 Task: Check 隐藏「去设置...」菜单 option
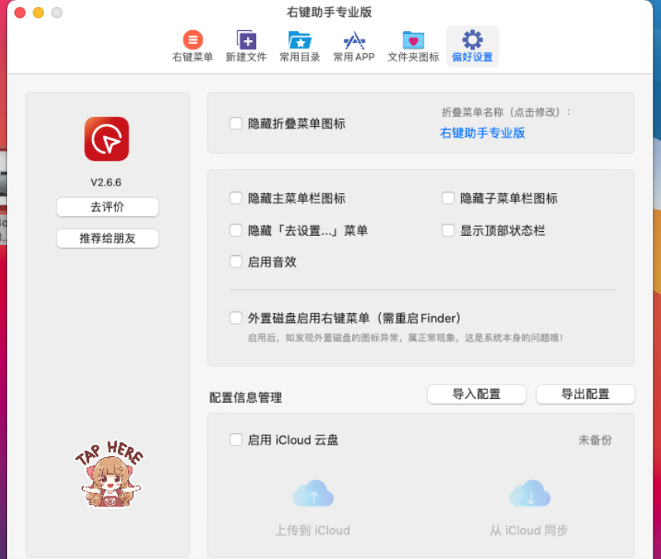236,230
